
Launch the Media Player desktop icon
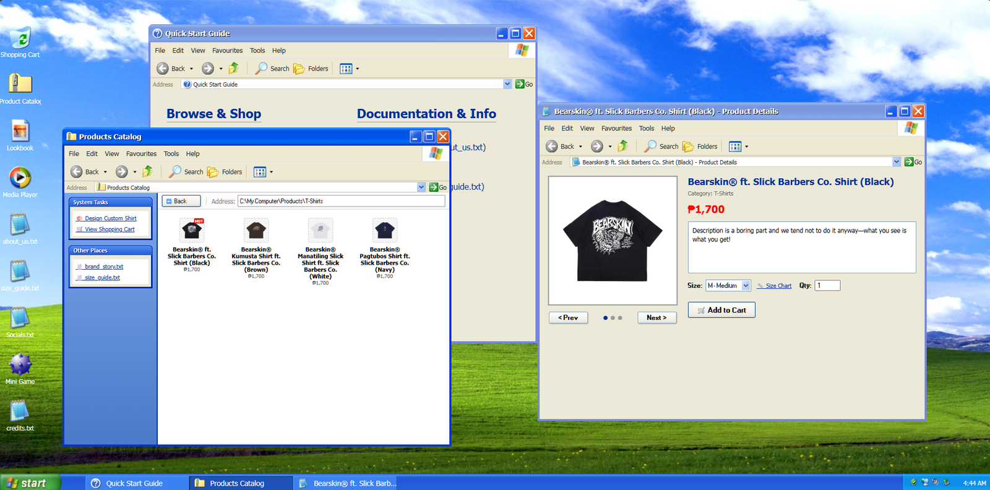click(20, 182)
